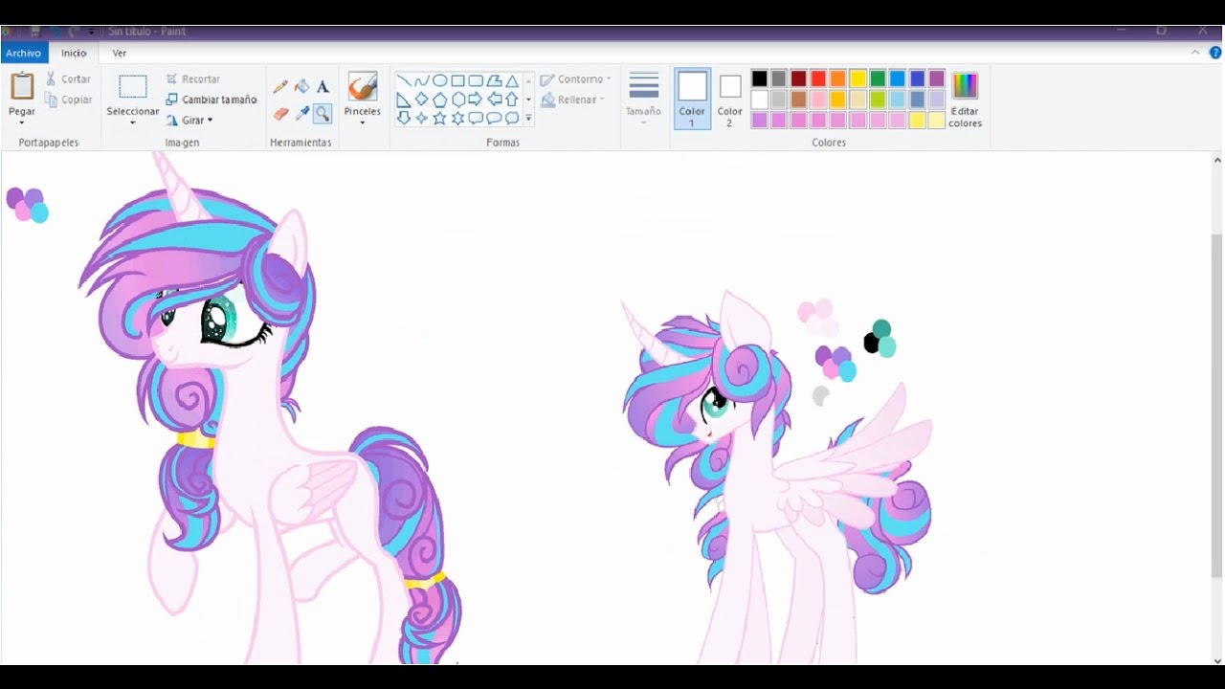Click the scroll up arrow of canvas
The width and height of the screenshot is (1225, 689).
coord(1216,159)
